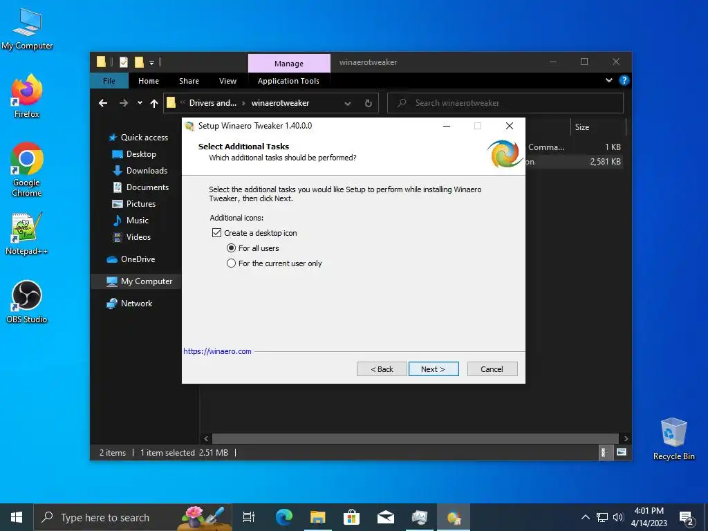The height and width of the screenshot is (531, 708).
Task: Expand the address bar history dropdown
Action: coord(348,104)
